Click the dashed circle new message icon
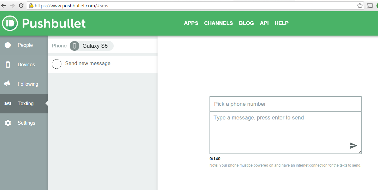 pos(57,64)
